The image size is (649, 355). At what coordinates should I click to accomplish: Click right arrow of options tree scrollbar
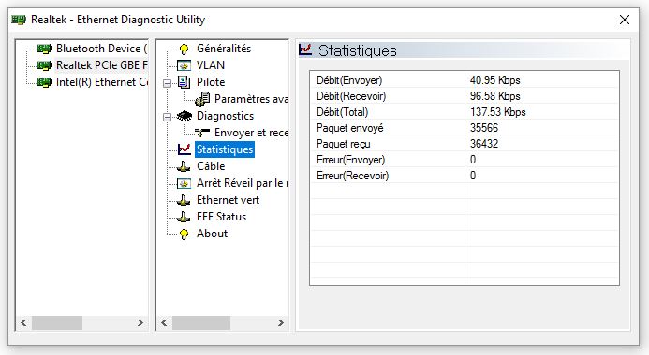281,323
